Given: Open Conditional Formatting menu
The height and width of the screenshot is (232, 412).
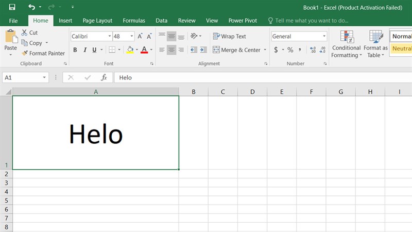Looking at the screenshot, I should coord(346,44).
